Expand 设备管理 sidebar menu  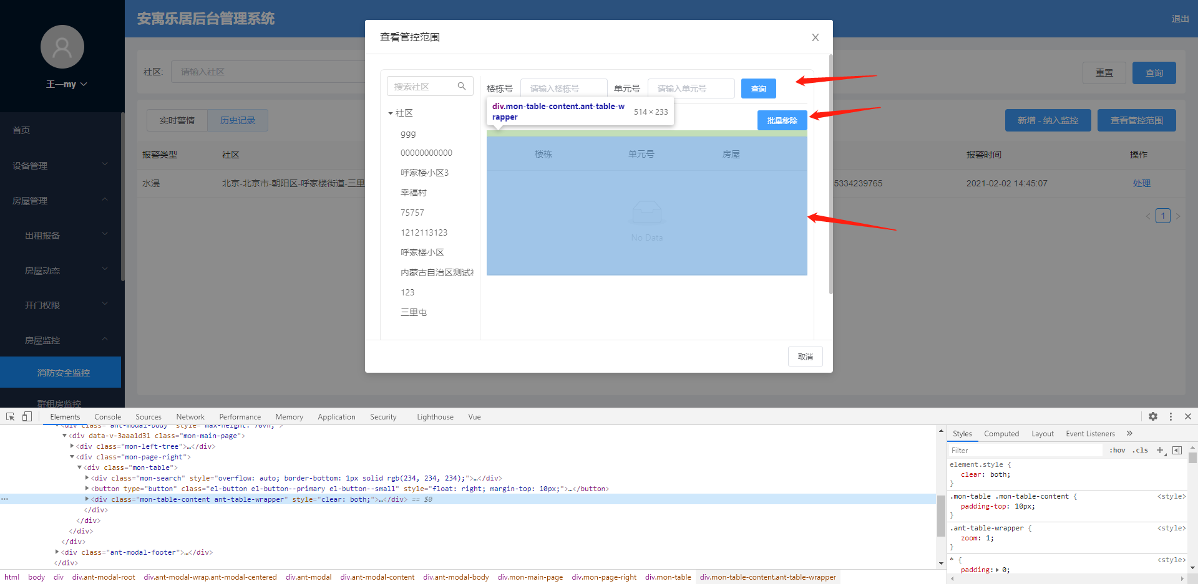click(61, 165)
